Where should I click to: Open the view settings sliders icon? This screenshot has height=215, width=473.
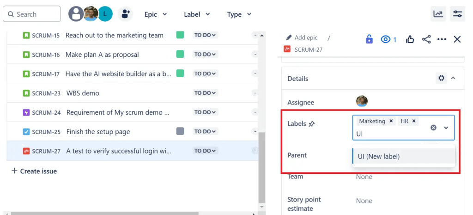[457, 14]
